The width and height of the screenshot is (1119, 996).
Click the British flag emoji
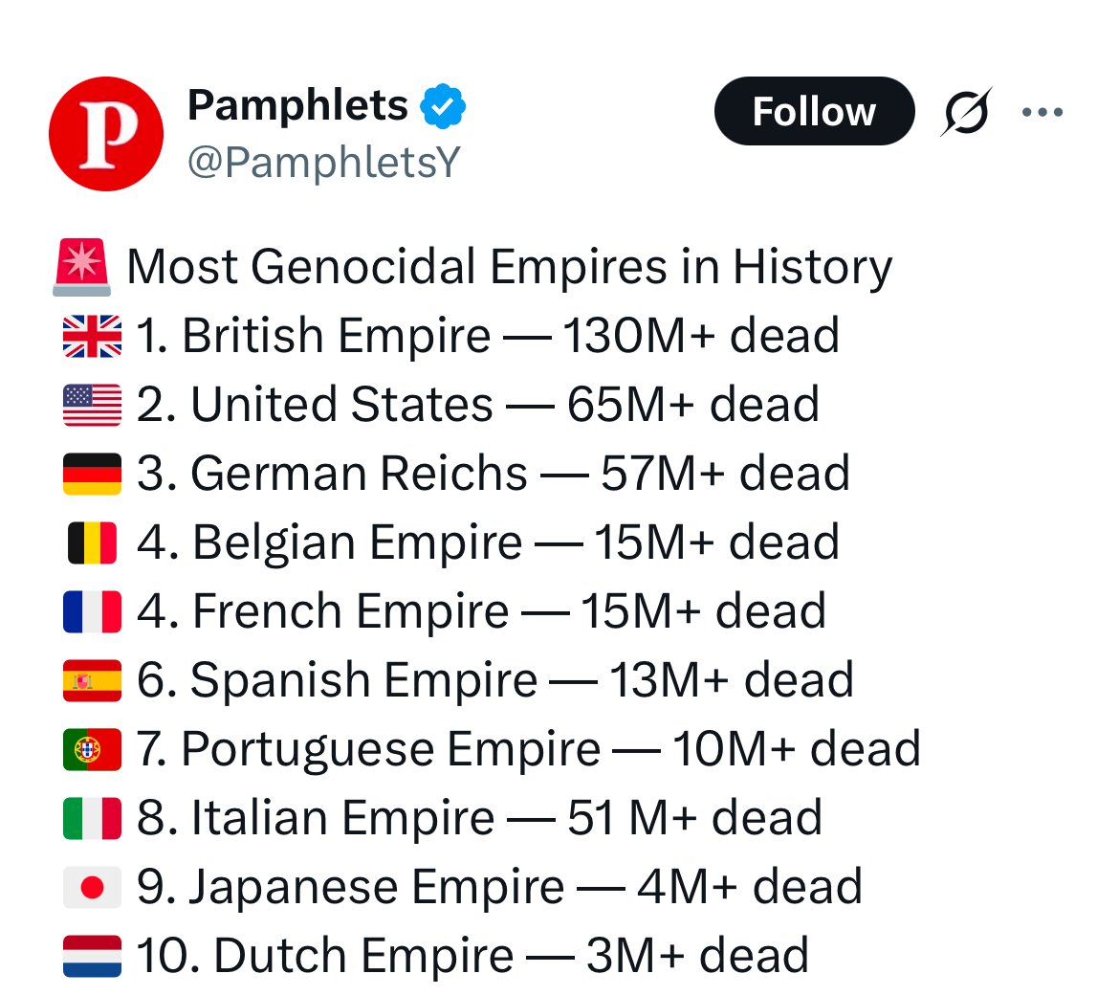tap(92, 336)
